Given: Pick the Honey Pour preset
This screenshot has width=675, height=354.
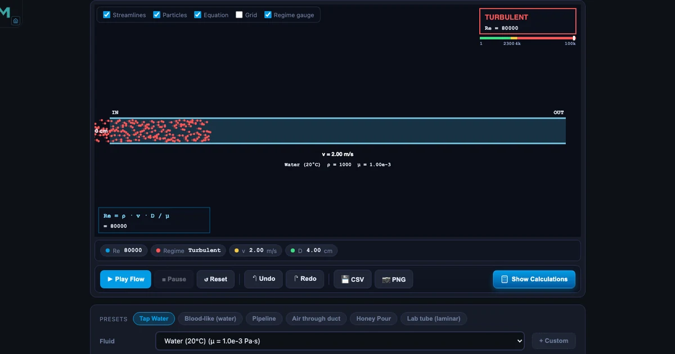Looking at the screenshot, I should 373,319.
